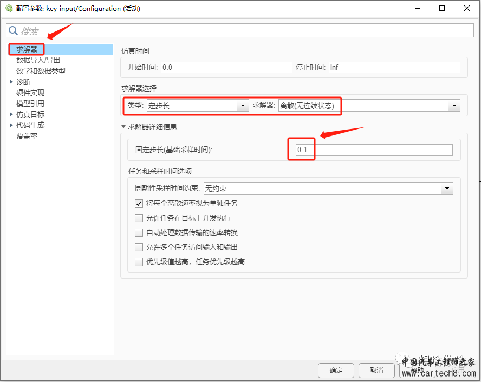Enable 允许多个任务访问输入和输出
Viewport: 481px width, 382px height.
coord(139,247)
